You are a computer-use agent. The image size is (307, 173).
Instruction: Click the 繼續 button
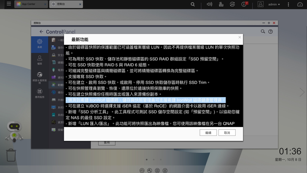208,132
